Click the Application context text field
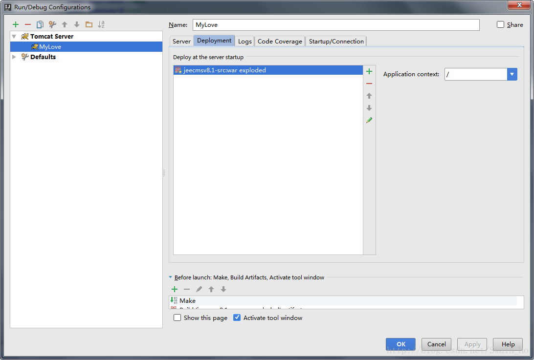The image size is (534, 360). tap(476, 74)
